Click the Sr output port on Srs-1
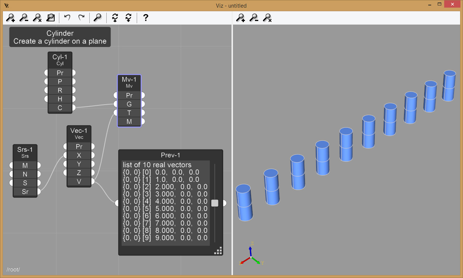This screenshot has height=278, width=463. 39,191
